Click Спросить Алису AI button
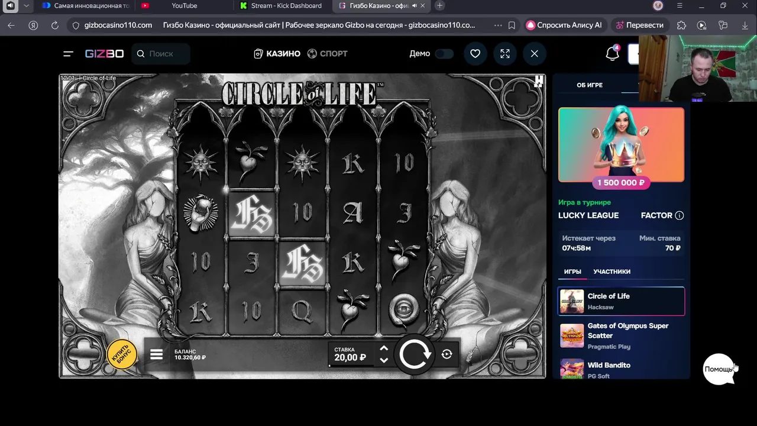 click(x=564, y=25)
